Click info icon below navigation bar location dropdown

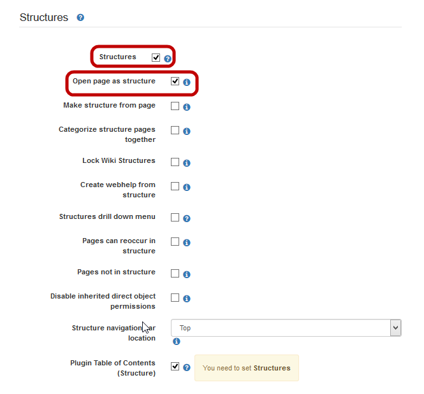point(177,341)
